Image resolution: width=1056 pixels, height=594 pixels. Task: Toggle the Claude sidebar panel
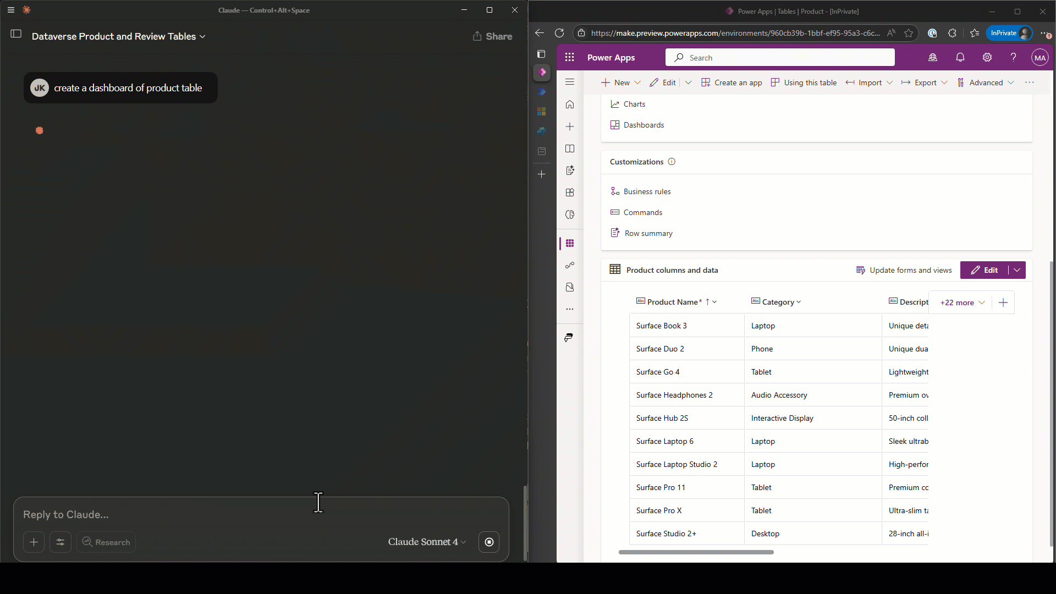pyautogui.click(x=16, y=34)
